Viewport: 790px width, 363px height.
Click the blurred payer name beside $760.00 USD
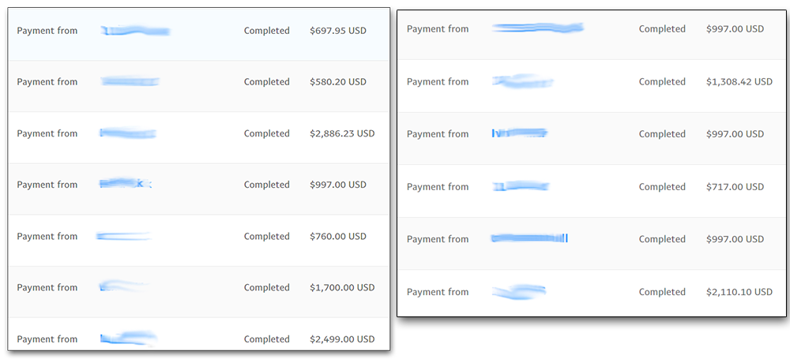[123, 236]
